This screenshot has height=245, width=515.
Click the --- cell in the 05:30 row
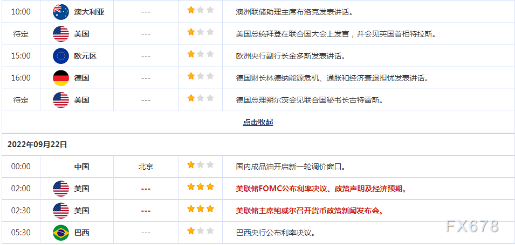click(x=146, y=233)
